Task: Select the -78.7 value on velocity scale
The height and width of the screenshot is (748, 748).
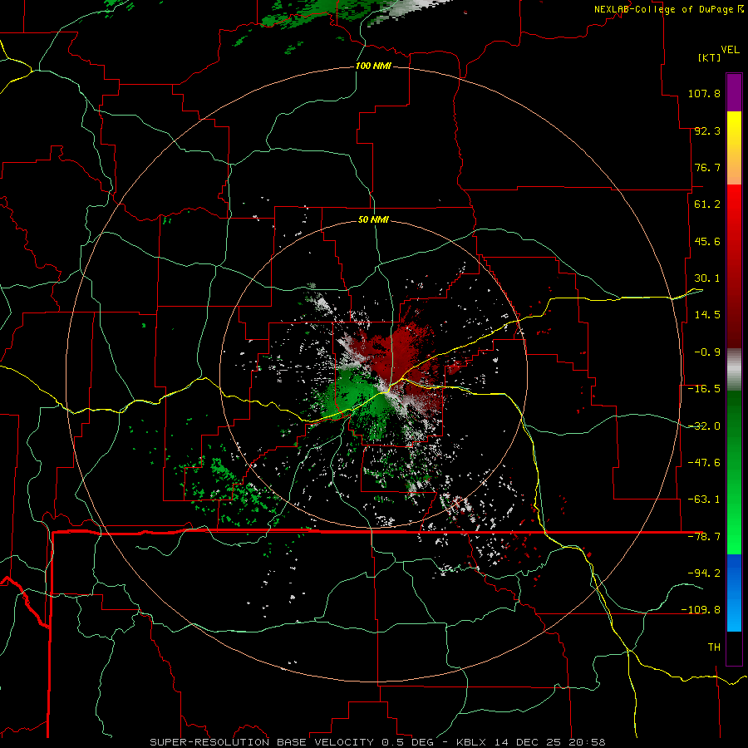Action: coord(704,537)
